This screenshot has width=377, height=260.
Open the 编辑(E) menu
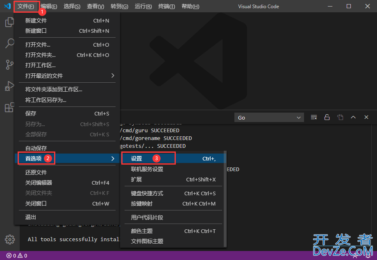point(49,6)
